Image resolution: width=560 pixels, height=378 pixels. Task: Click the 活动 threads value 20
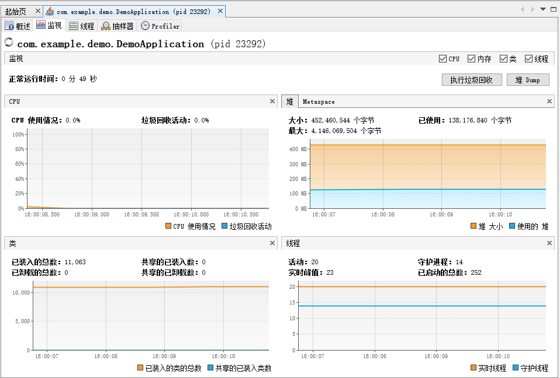pyautogui.click(x=314, y=262)
